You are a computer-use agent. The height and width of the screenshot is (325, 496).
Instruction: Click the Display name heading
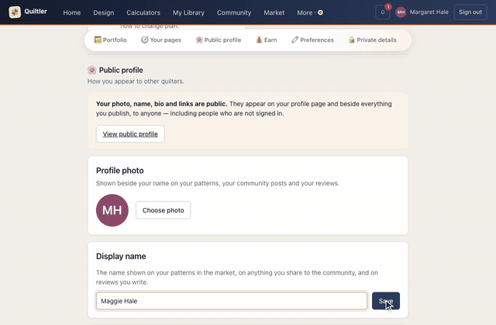tap(121, 256)
